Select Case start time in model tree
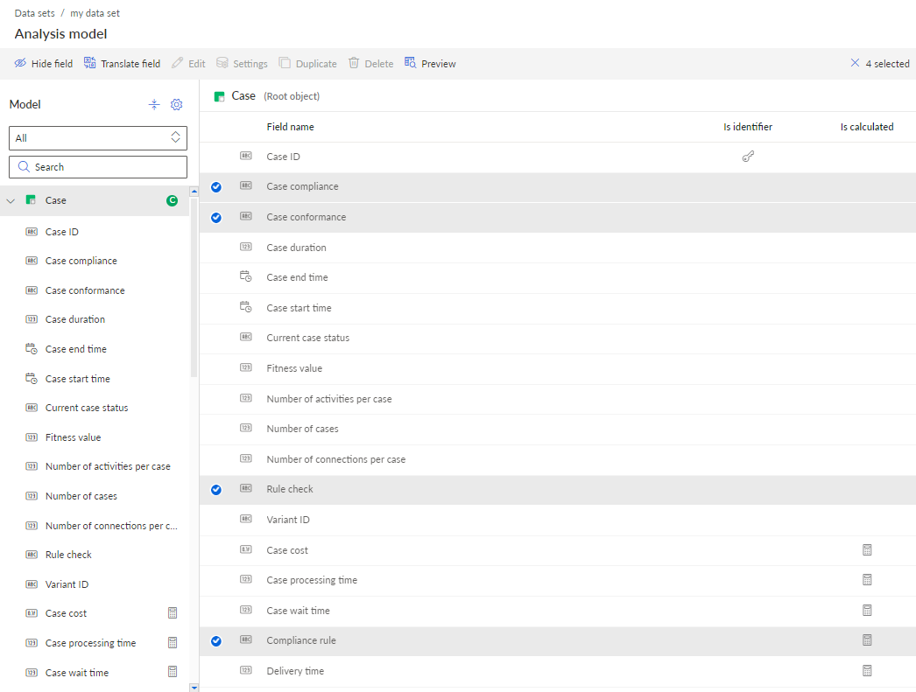The image size is (916, 692). (77, 379)
